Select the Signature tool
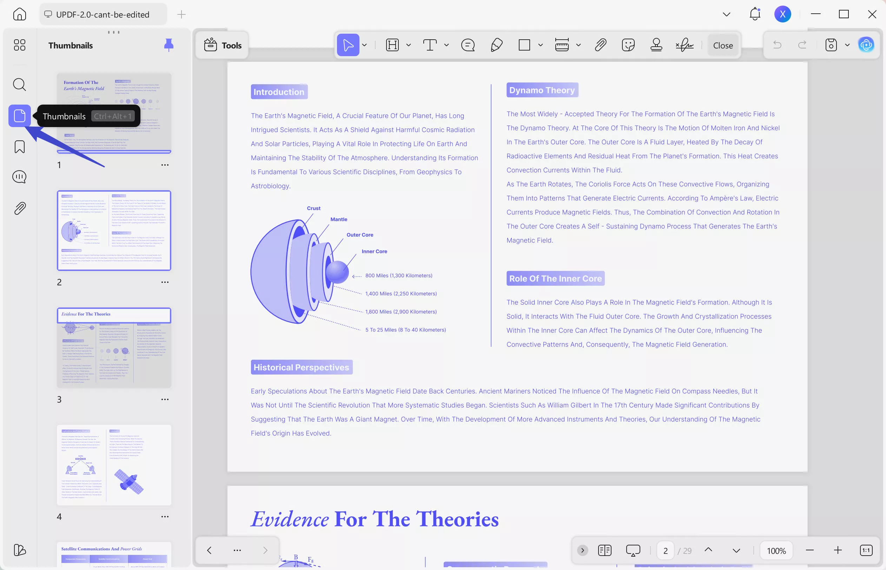Viewport: 886px width, 570px height. [x=684, y=45]
